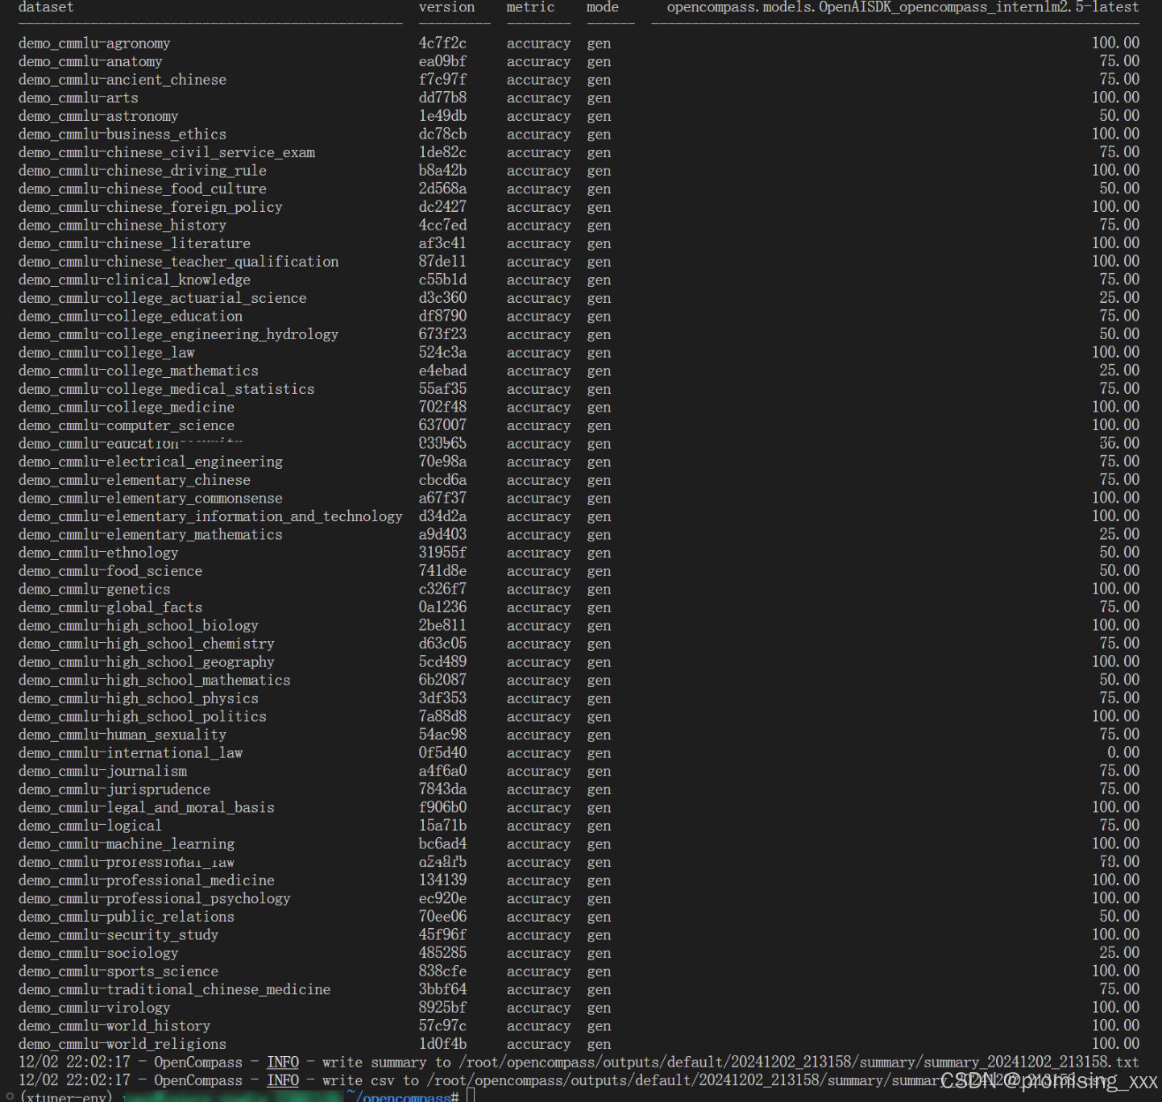Click the opencompass.models.OpenAISDK column header
The image size is (1162, 1102).
[x=903, y=6]
